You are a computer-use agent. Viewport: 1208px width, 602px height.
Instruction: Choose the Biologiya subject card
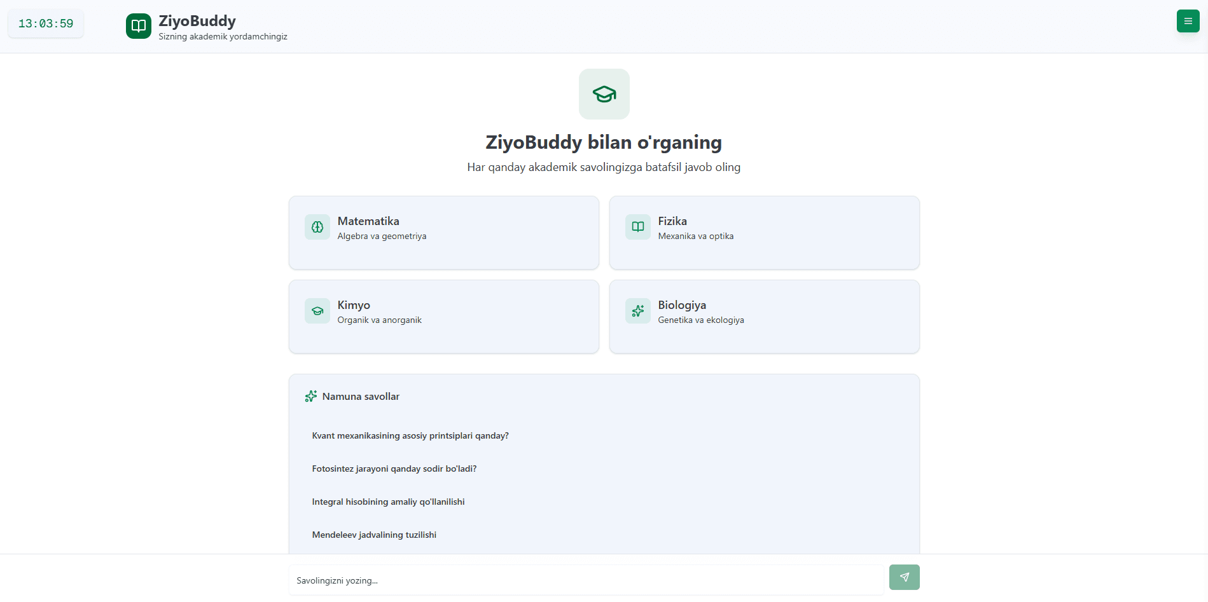[765, 317]
